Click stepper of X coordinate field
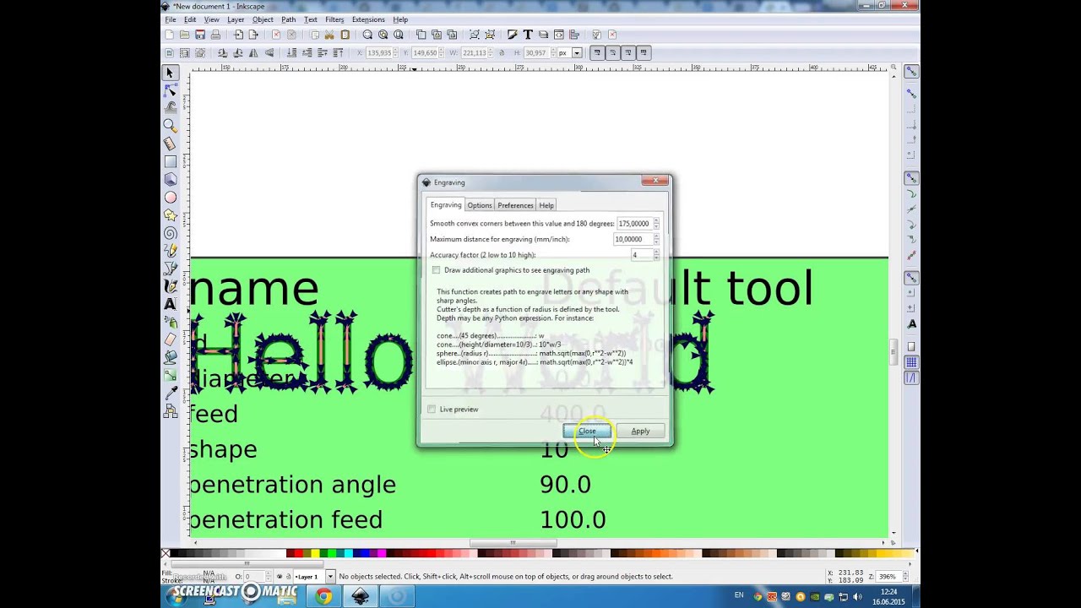This screenshot has height=608, width=1081. point(397,52)
